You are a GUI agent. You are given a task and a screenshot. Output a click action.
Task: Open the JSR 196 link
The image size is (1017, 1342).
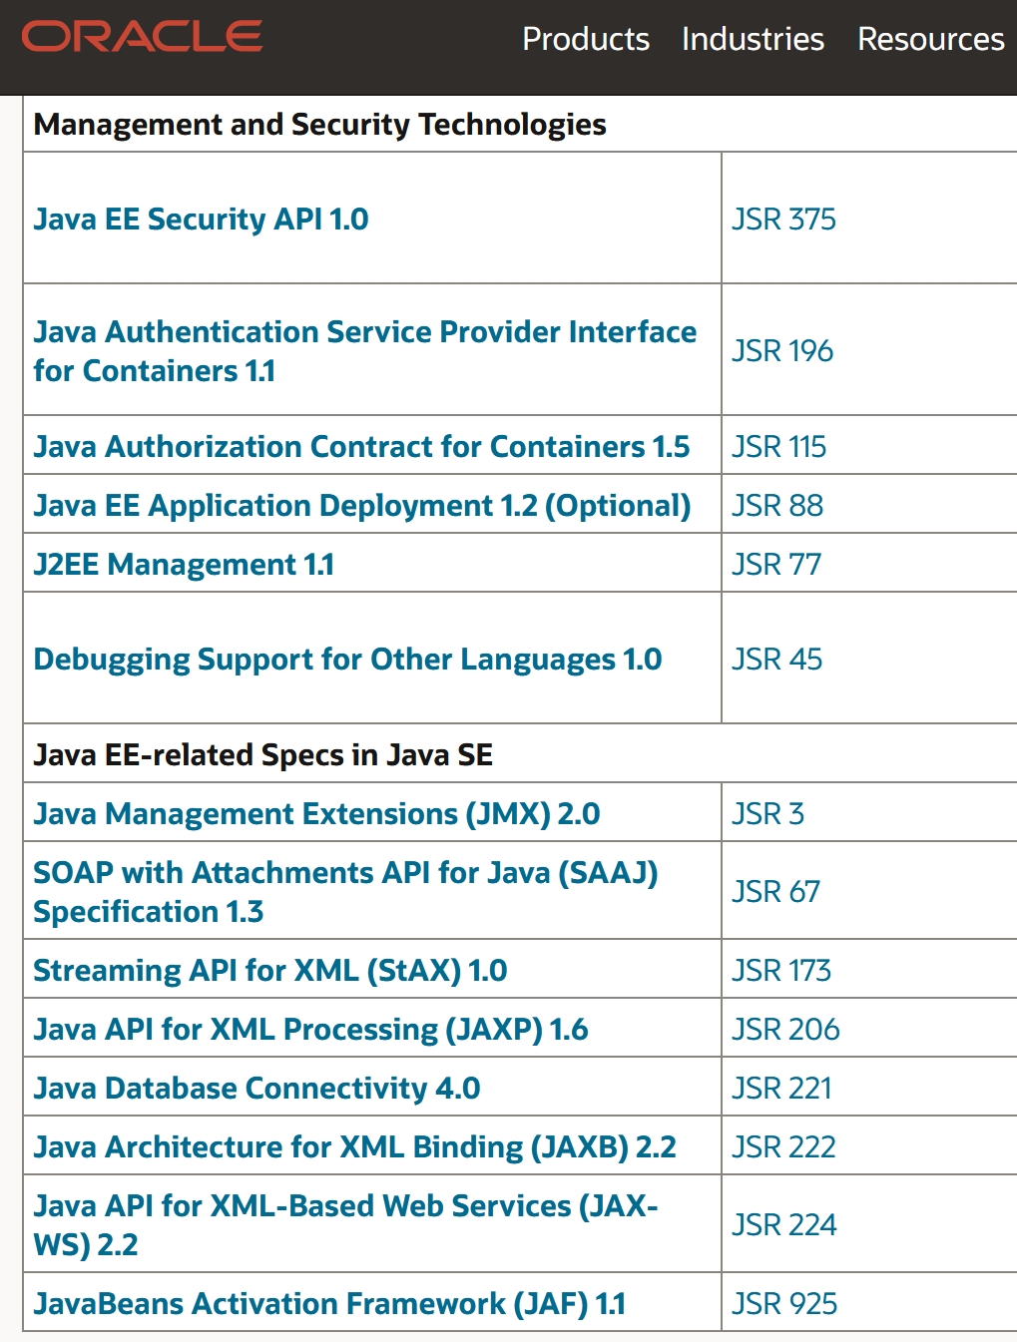[x=781, y=350]
